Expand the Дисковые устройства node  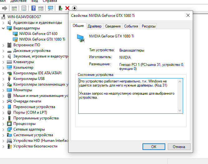pos(3,51)
